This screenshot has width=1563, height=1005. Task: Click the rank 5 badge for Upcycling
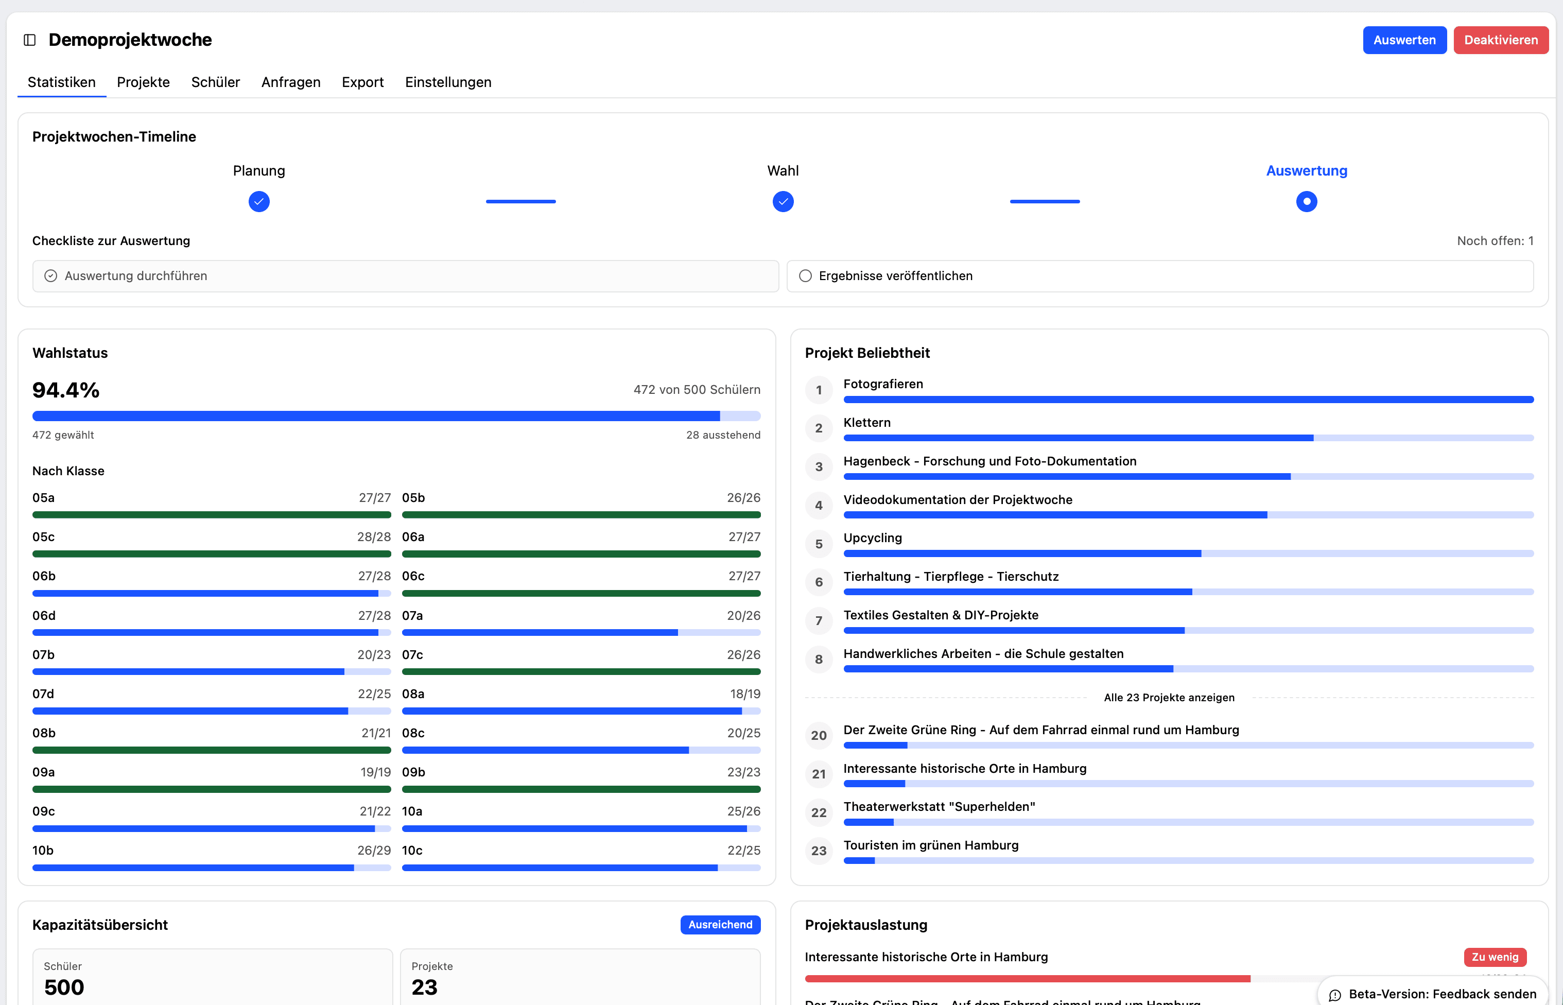pos(819,544)
